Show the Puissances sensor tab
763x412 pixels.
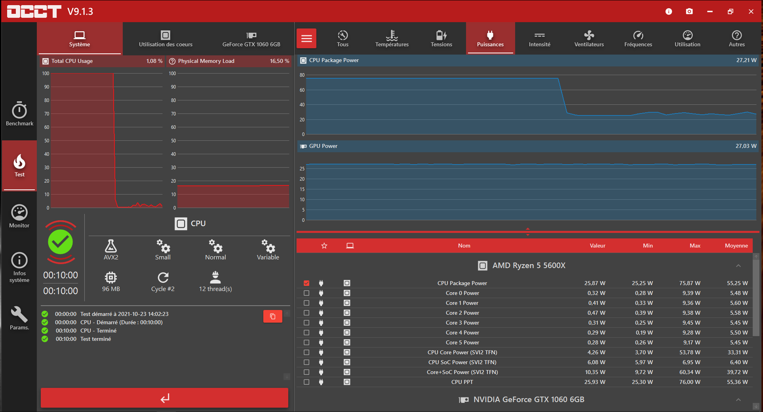click(491, 38)
